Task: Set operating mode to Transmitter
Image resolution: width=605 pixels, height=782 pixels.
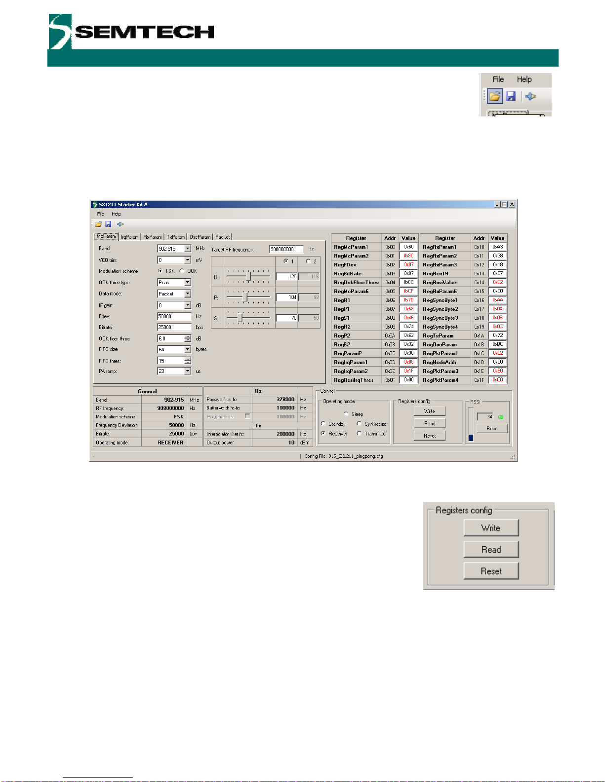Action: 359,434
